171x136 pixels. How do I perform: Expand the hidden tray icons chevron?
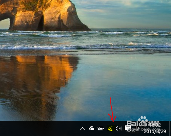tap(82, 128)
